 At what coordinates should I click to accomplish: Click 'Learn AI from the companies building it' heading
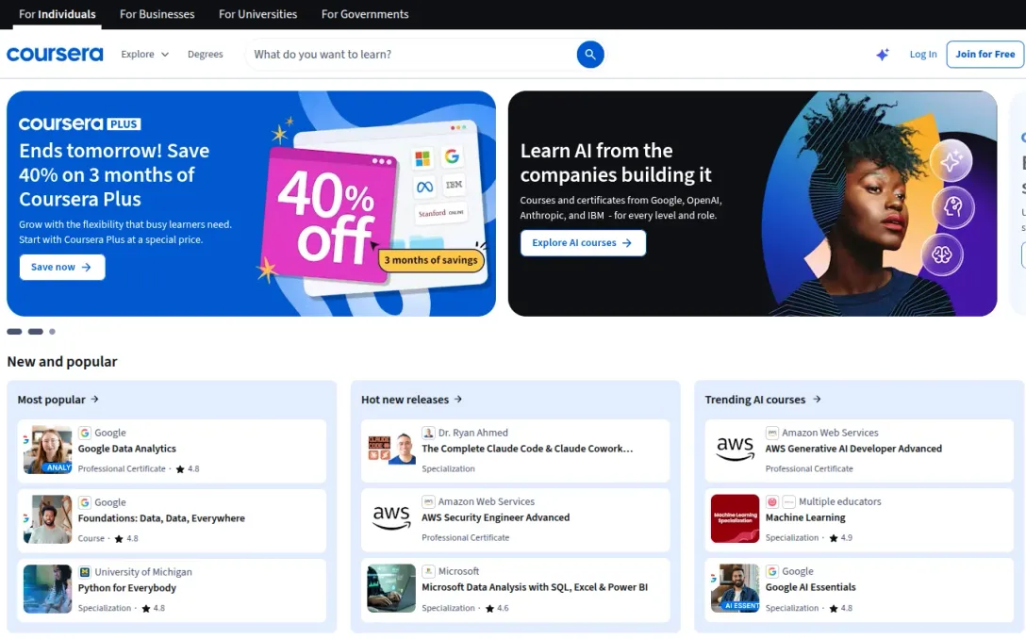tap(616, 163)
